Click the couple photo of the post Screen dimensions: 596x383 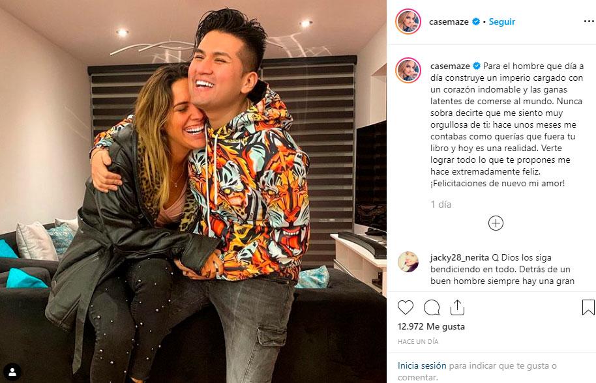pyautogui.click(x=193, y=191)
